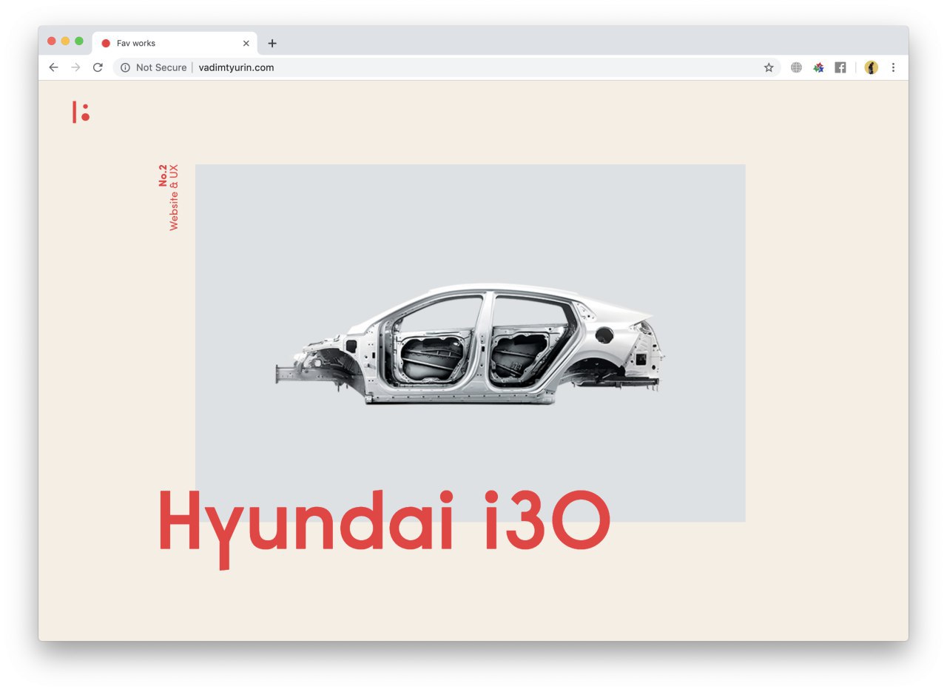Click the red site logo
This screenshot has height=692, width=947.
point(81,112)
